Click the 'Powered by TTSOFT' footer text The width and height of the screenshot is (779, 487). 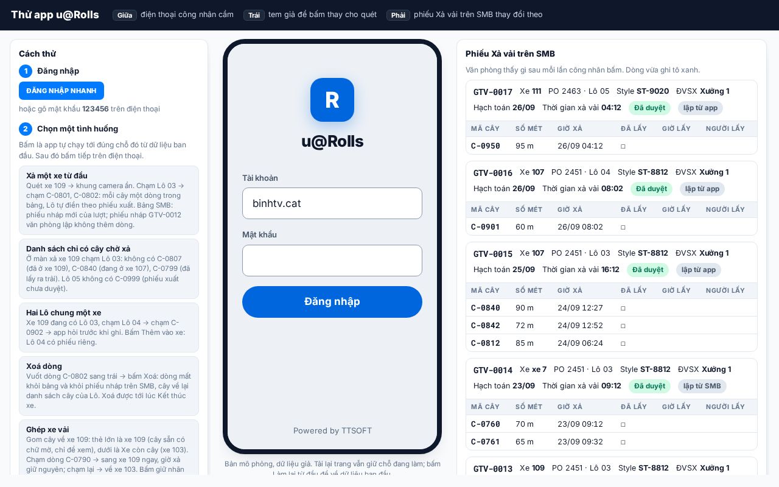(332, 430)
